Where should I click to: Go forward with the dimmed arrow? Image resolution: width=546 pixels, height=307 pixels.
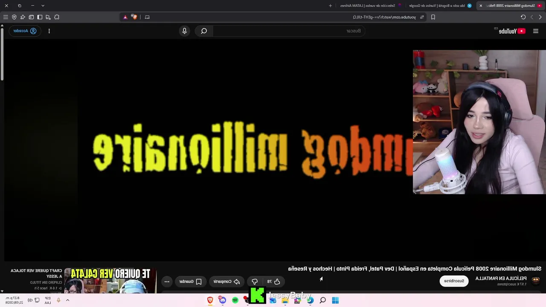click(x=532, y=17)
